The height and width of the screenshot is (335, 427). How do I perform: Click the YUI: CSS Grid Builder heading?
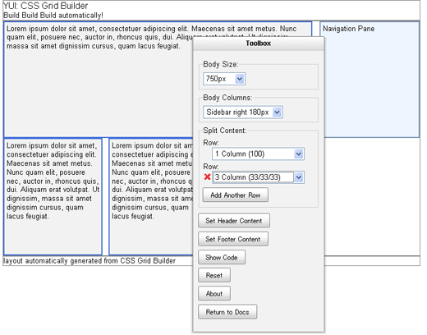click(45, 6)
